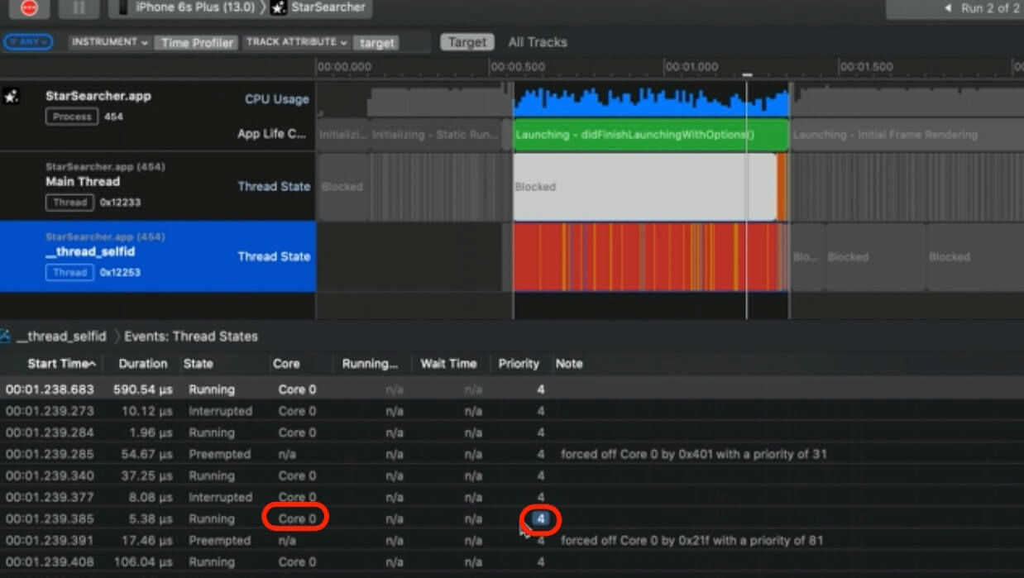1024x578 pixels.
Task: Click the instrument icon beside the __thread_selfid breadcrumb
Action: point(5,336)
